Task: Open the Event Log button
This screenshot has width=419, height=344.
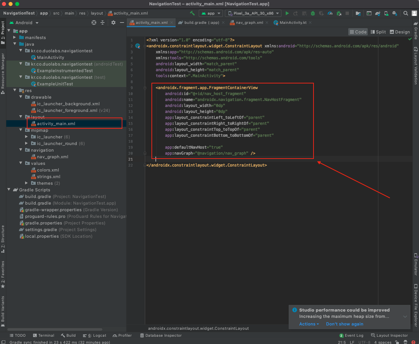Action: [351, 335]
